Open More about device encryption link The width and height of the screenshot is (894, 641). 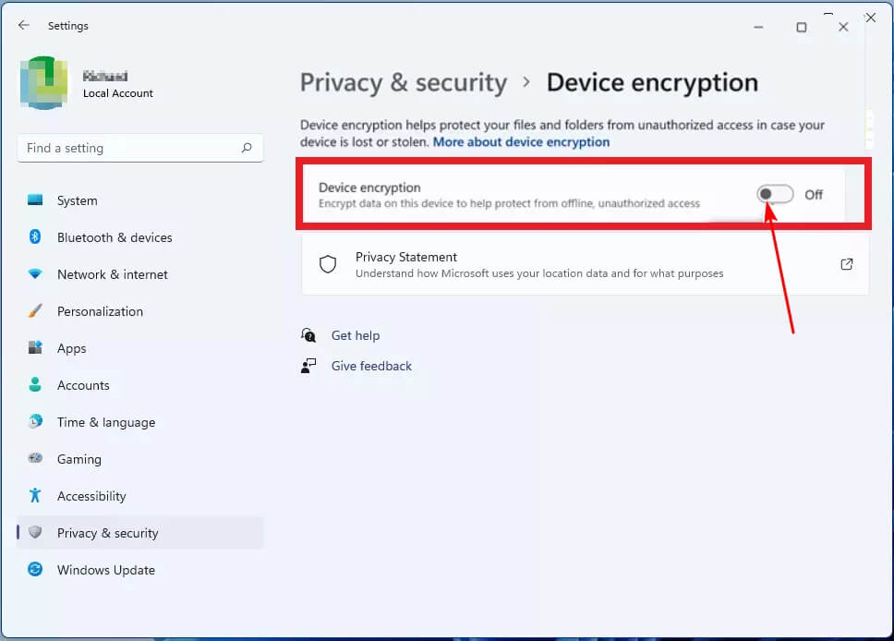(521, 142)
